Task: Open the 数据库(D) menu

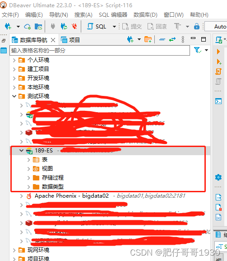Action: click(145, 15)
